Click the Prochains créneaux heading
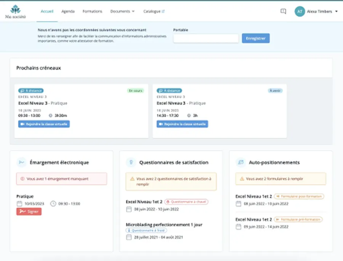The image size is (343, 261). 38,68
